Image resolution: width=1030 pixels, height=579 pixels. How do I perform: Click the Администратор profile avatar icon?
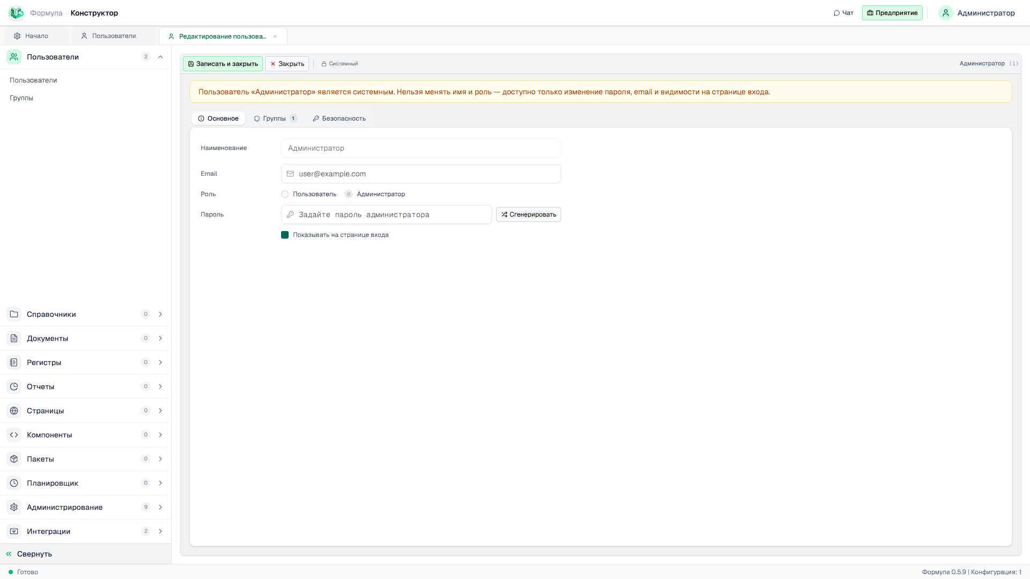(946, 13)
